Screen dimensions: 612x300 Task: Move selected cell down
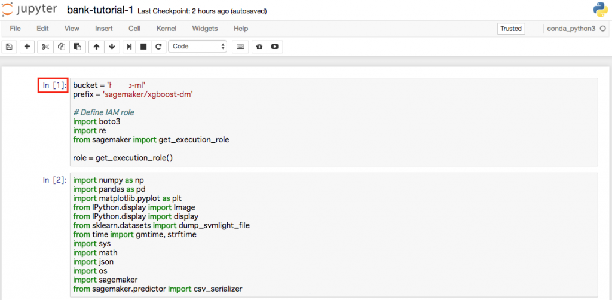tap(112, 47)
